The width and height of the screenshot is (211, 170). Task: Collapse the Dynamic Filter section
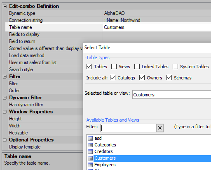[5, 98]
